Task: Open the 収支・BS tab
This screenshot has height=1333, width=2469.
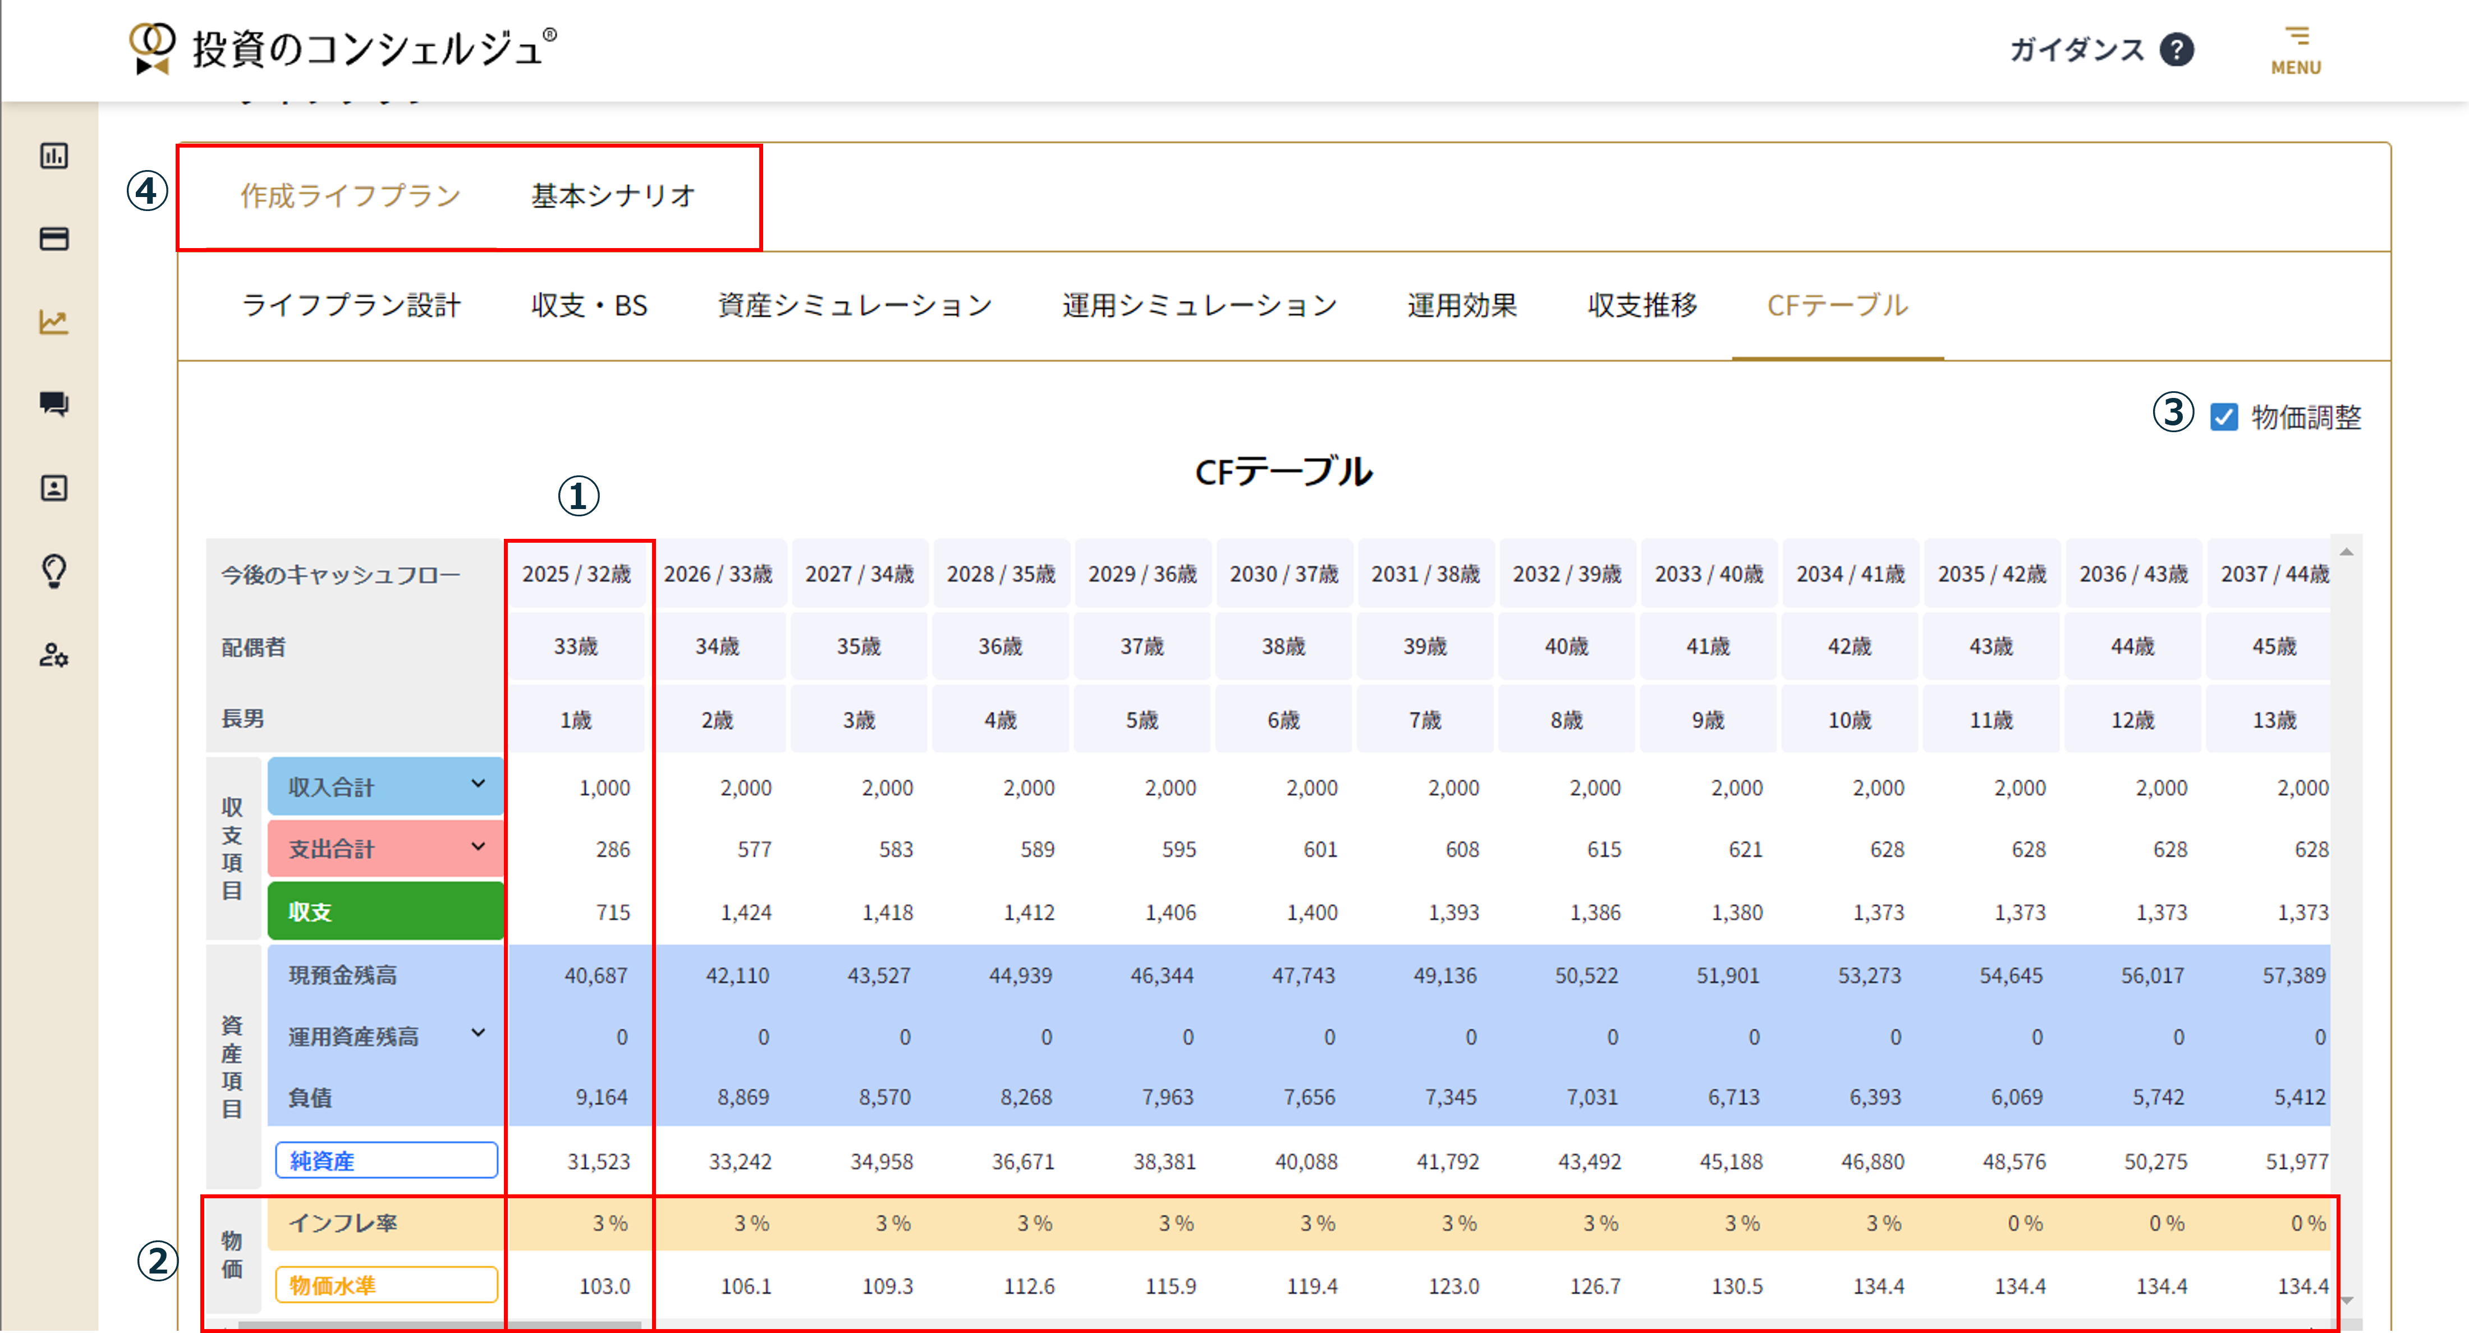Action: point(589,305)
